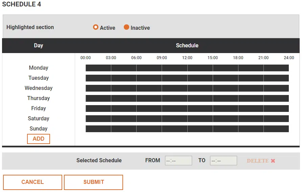Click Tuesday's schedule bar at 06:00-09:00
Screen dimensions: 302x192
point(149,78)
